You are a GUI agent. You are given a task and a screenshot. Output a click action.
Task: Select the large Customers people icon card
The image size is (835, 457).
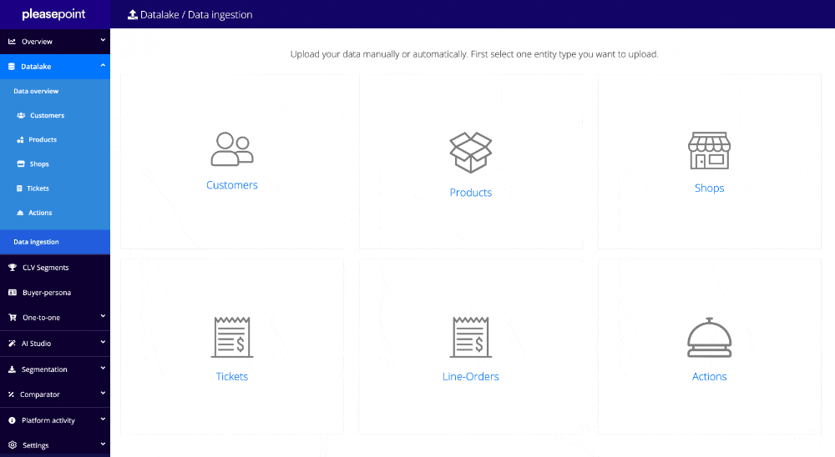click(232, 149)
